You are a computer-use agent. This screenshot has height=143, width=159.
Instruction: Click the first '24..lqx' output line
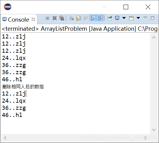click(14, 58)
